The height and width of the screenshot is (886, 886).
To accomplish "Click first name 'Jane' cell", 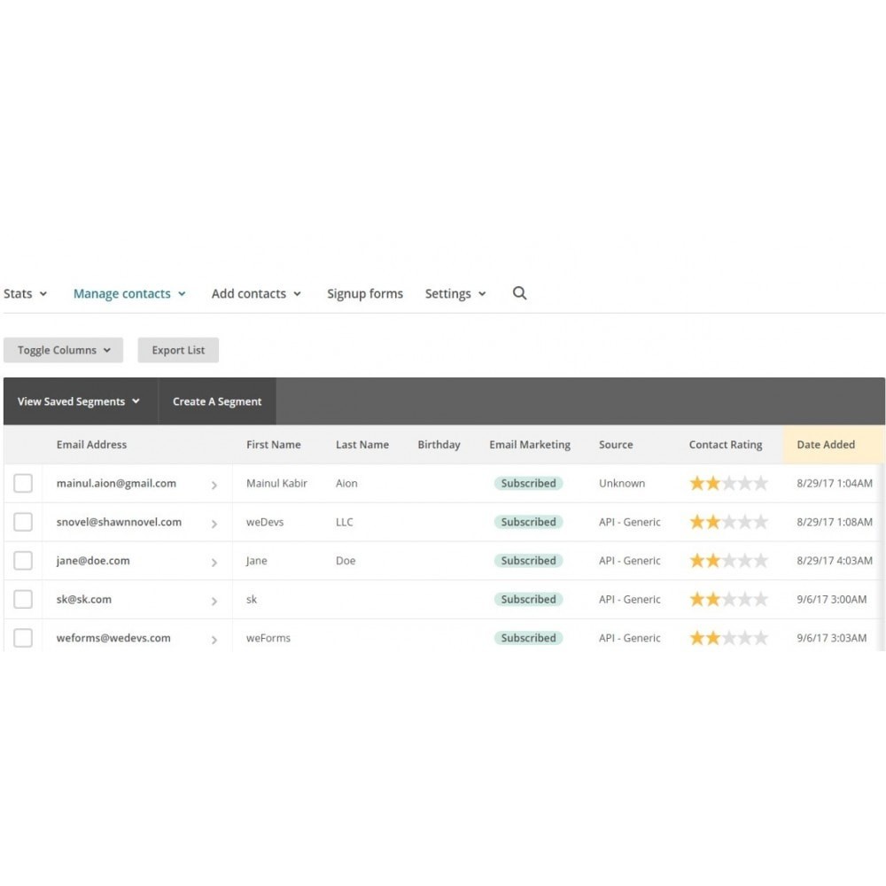I will pyautogui.click(x=257, y=561).
